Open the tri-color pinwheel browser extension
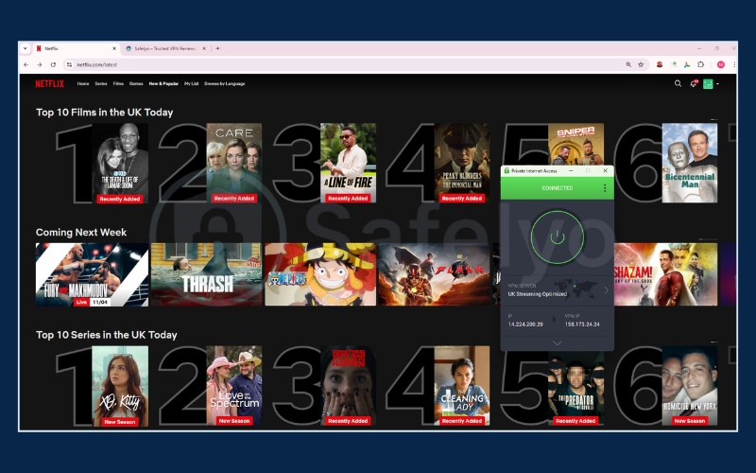This screenshot has height=473, width=756. [687, 64]
